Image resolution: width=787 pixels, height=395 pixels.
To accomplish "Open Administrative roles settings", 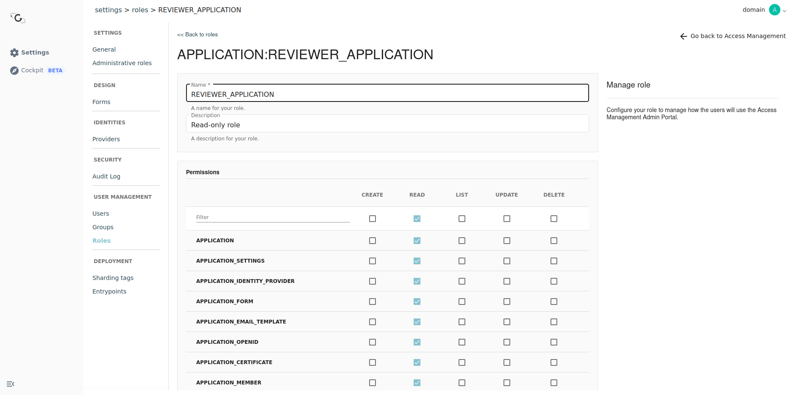I will [122, 63].
